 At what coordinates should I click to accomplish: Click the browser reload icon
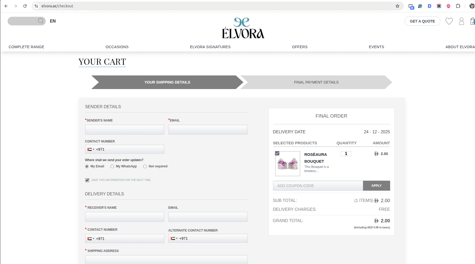25,6
